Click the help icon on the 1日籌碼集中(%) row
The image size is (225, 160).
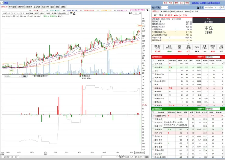[x=176, y=32]
